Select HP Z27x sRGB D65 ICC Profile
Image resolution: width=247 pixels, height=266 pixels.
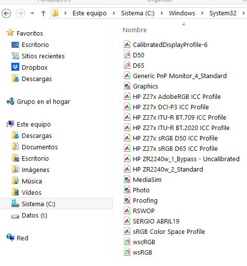coord(175,148)
